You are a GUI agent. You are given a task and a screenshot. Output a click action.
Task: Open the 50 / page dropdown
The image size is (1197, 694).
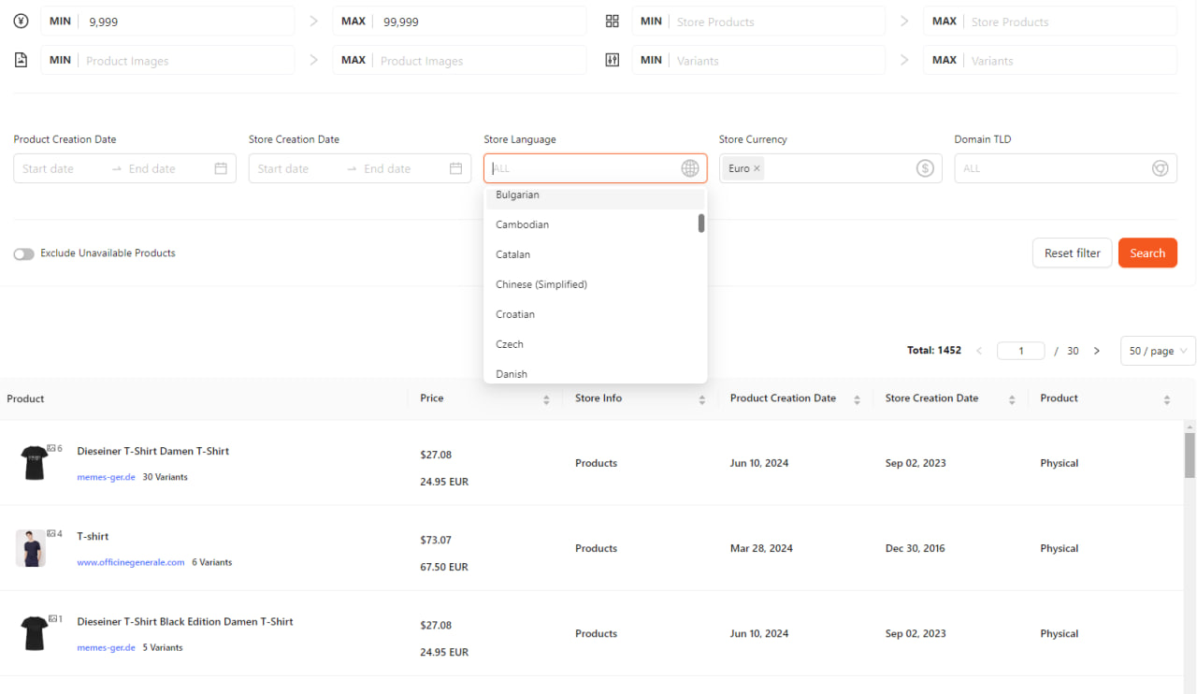pyautogui.click(x=1158, y=351)
